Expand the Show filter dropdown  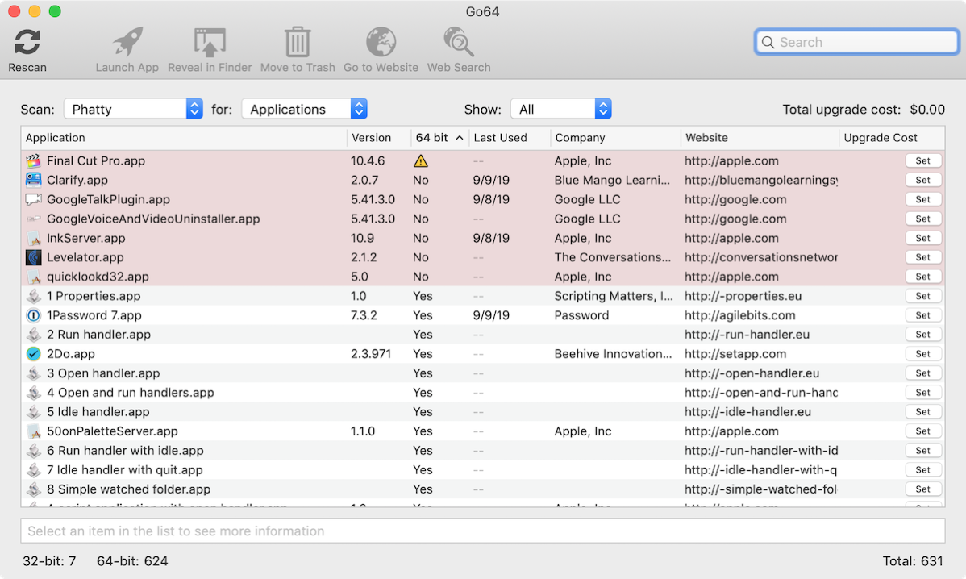(x=560, y=109)
